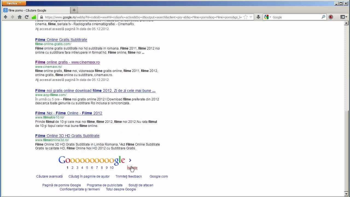
Task: Click the next-page chevron beside Google logo
Action: coord(130,160)
